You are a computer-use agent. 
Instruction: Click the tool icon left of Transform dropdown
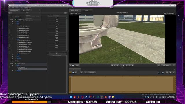click(x=86, y=73)
